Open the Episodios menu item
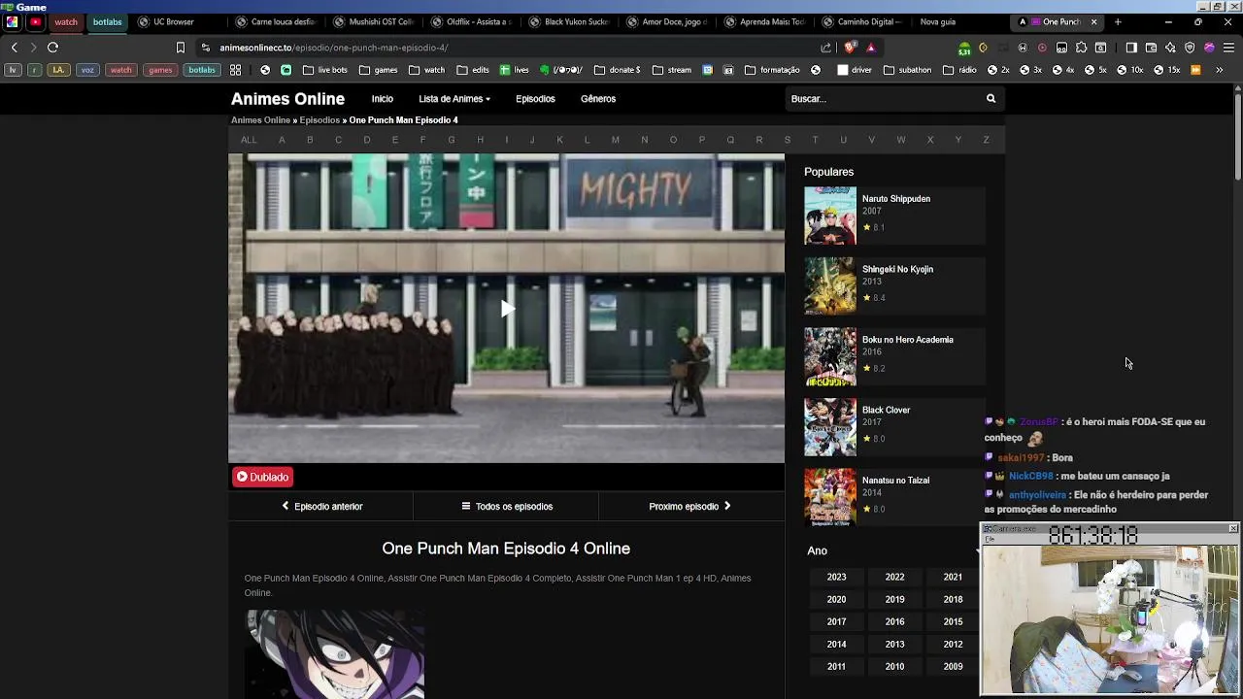This screenshot has width=1243, height=699. [x=535, y=99]
